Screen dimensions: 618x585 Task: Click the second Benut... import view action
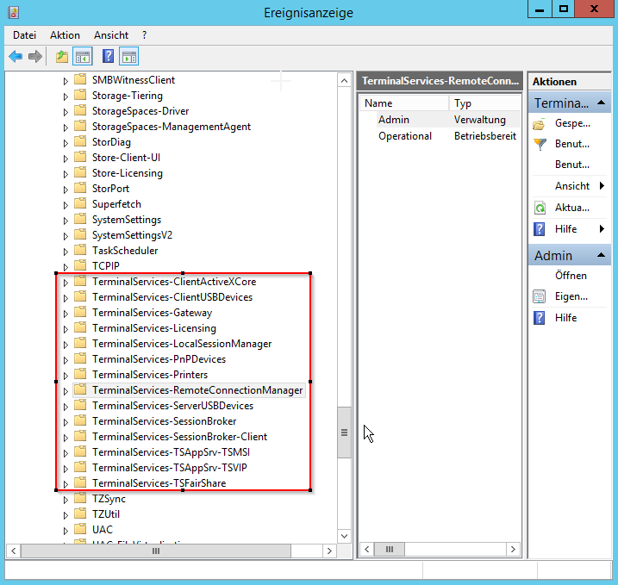click(572, 165)
